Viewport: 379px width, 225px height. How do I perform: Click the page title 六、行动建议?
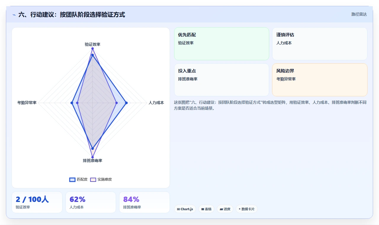pos(72,14)
